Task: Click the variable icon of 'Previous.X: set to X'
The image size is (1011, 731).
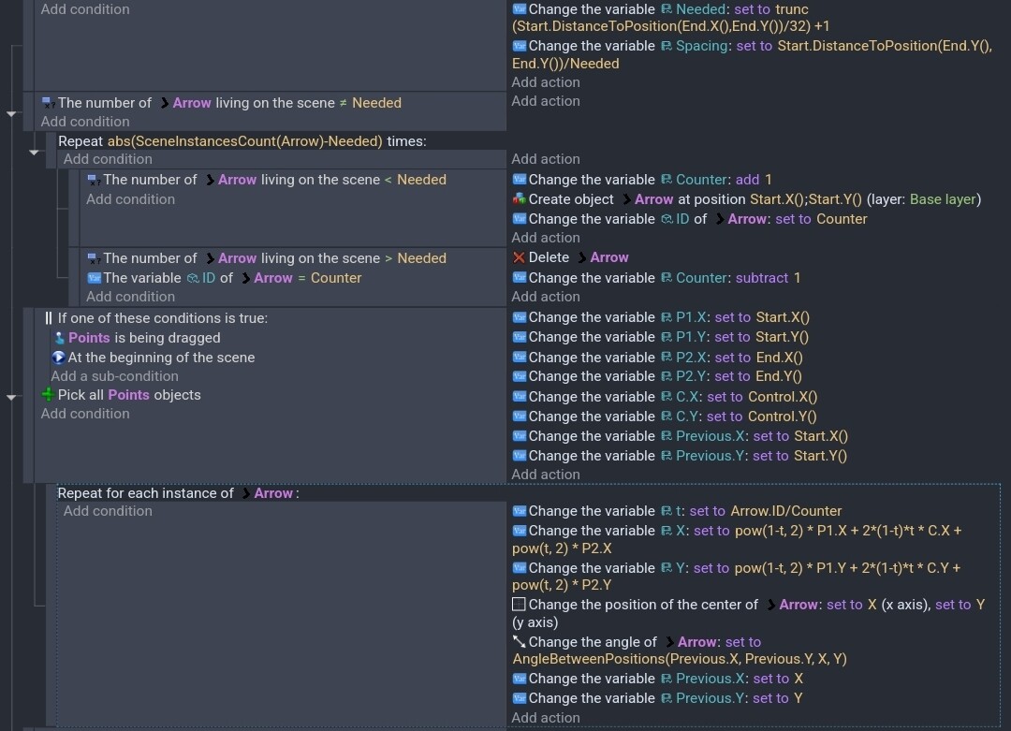Action: (x=519, y=679)
